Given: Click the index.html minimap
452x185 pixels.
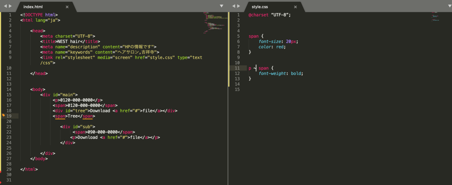Looking at the screenshot, I should click(x=215, y=23).
